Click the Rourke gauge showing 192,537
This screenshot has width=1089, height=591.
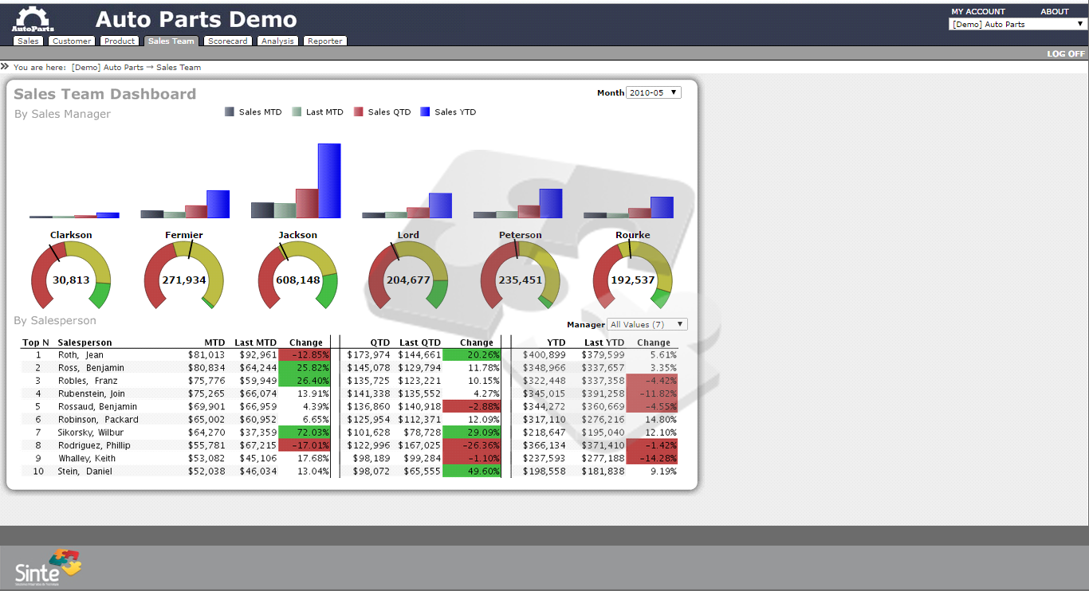(633, 276)
